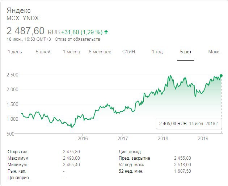Click the "Открытие" row label
Image resolution: width=228 pixels, height=186 pixels.
17,152
